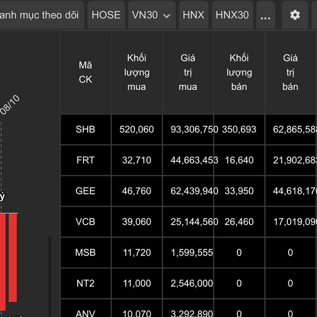Click VCB buy value 25,144,560
The image size is (317, 317).
pos(194,222)
